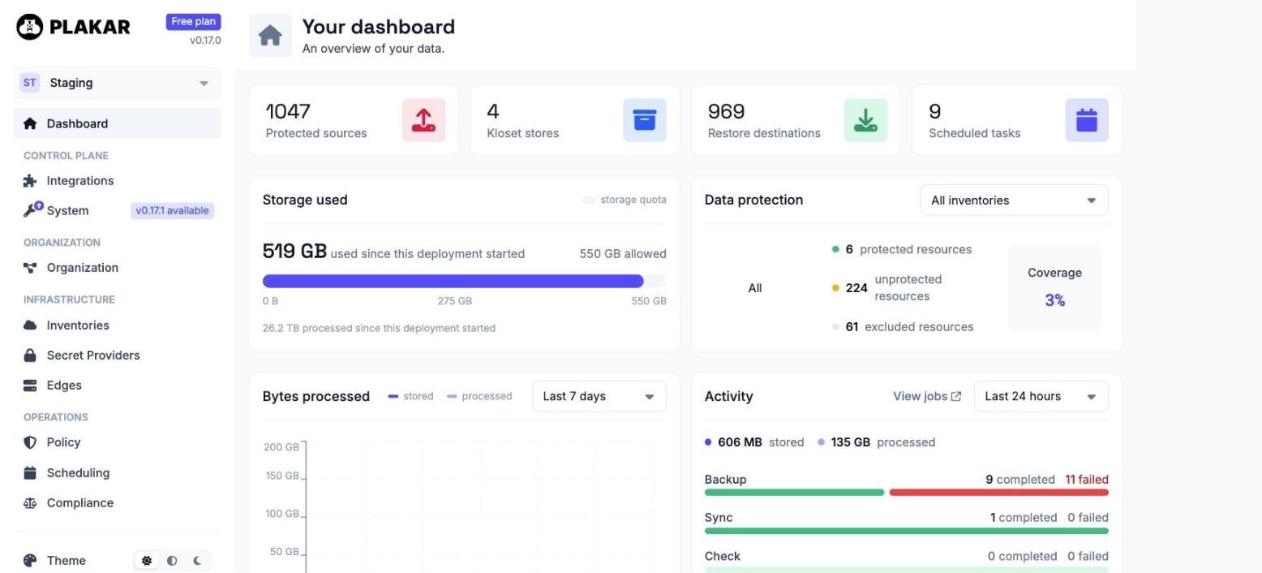Click the Edges server icon
This screenshot has height=573, width=1262.
[30, 386]
